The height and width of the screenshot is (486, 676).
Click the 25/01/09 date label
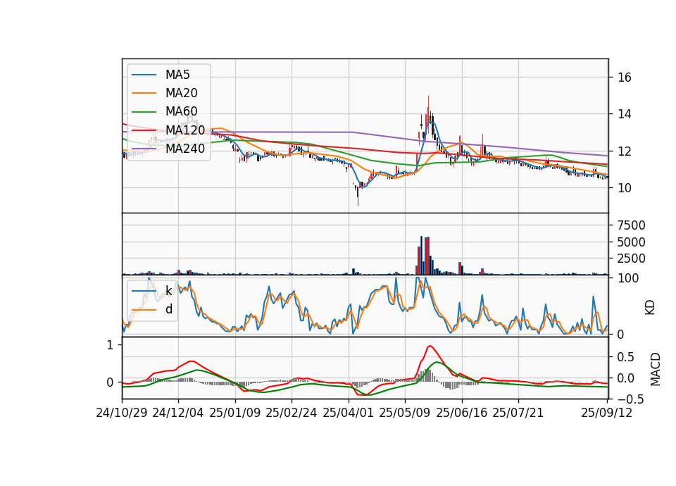pos(235,413)
